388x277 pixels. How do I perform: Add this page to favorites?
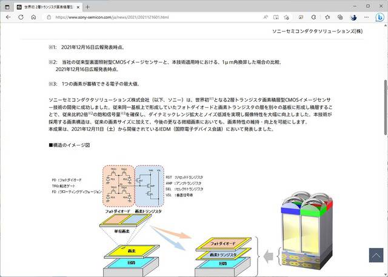pos(286,17)
